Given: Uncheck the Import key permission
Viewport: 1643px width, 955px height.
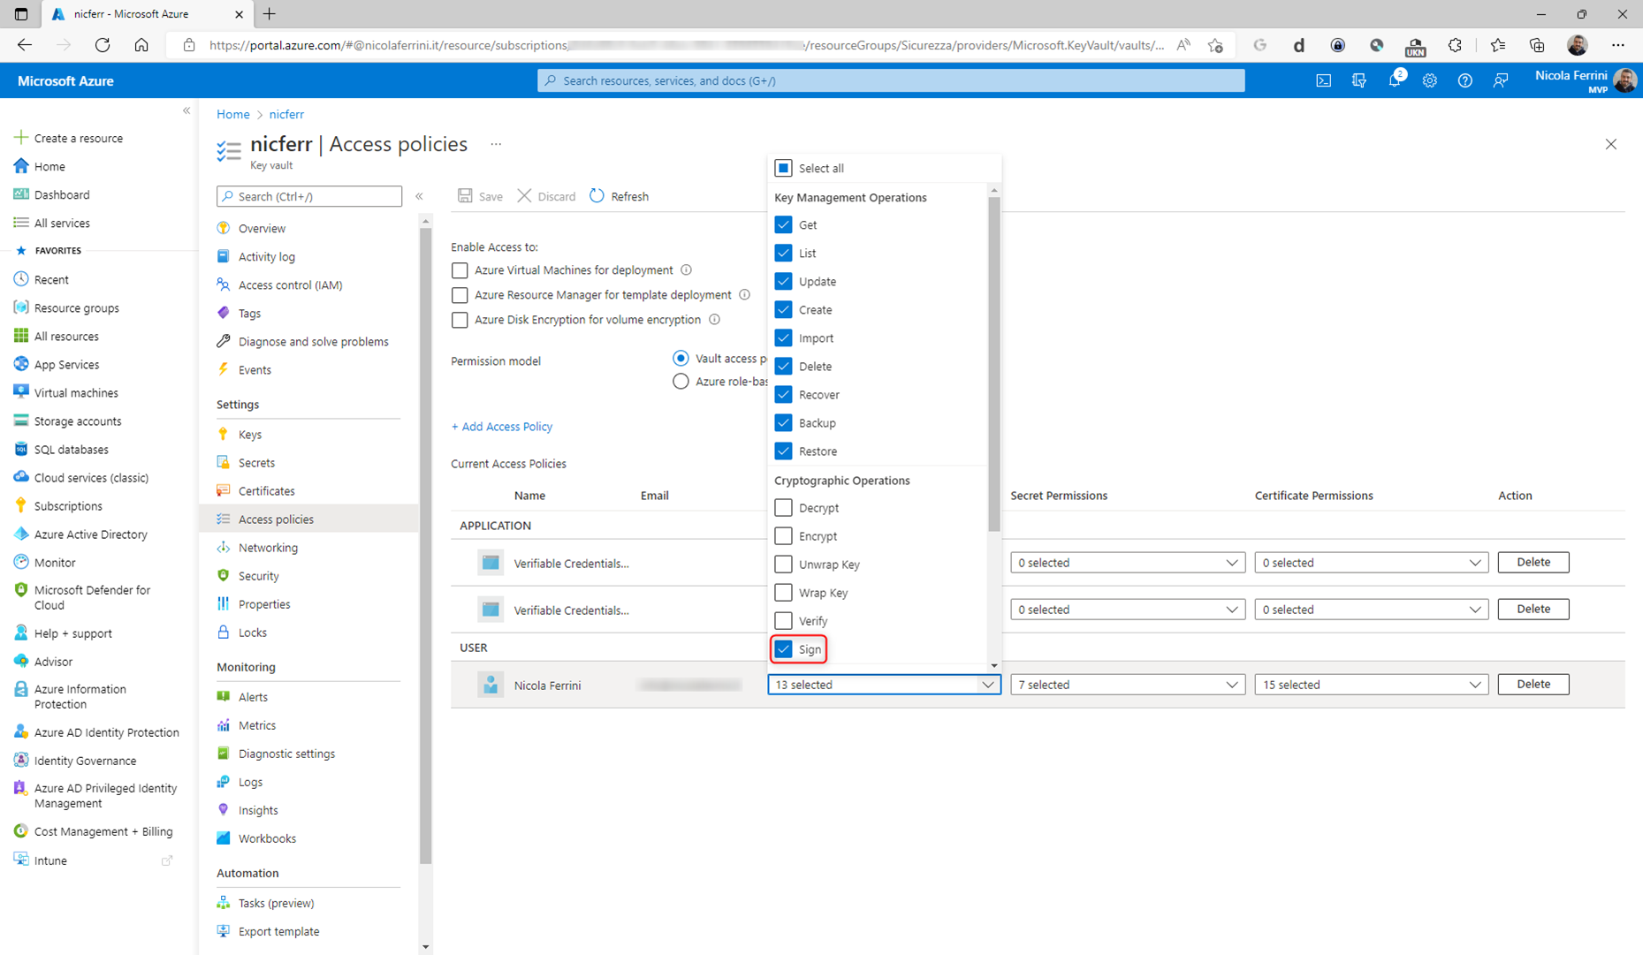Looking at the screenshot, I should coord(783,337).
